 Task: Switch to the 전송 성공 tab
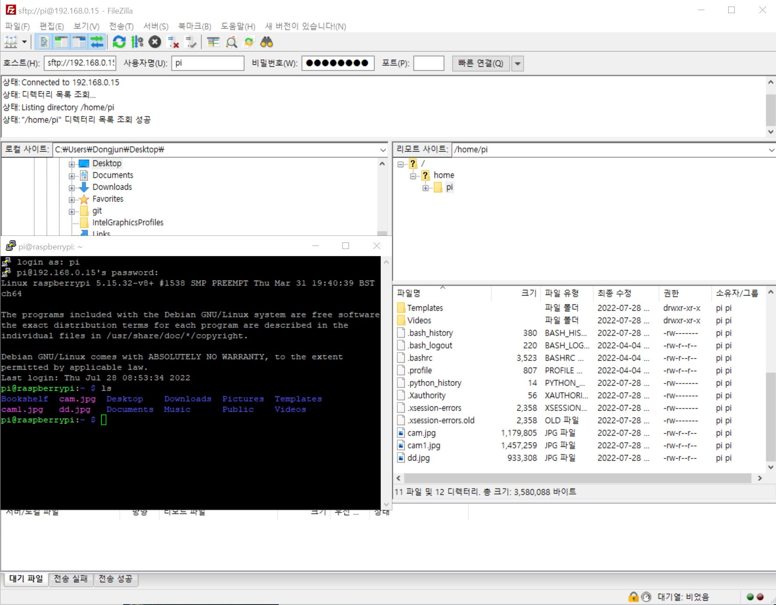(x=116, y=579)
